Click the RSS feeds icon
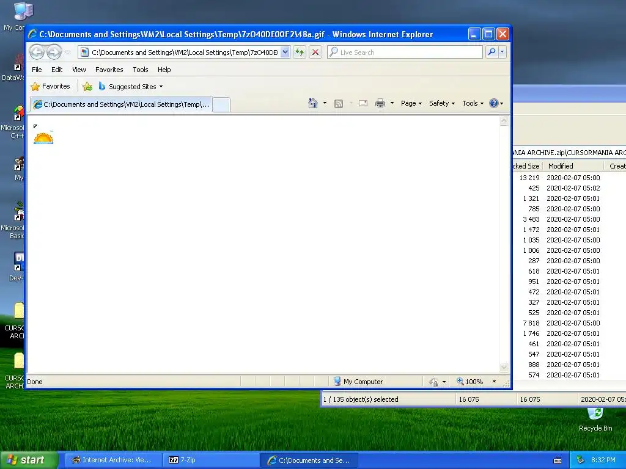626x469 pixels. click(x=339, y=104)
